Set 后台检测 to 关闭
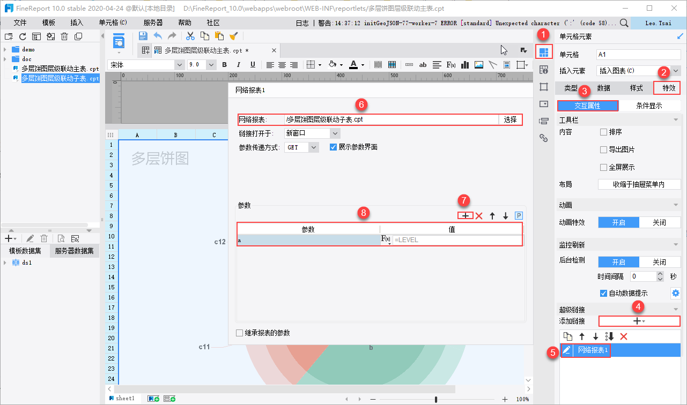 [660, 262]
